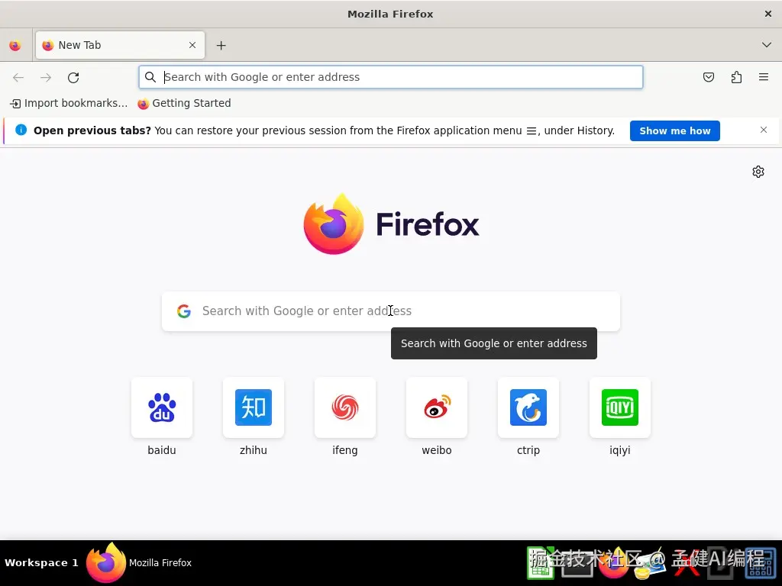Viewport: 782px width, 586px height.
Task: Click the Google G icon in search box
Action: [x=184, y=311]
